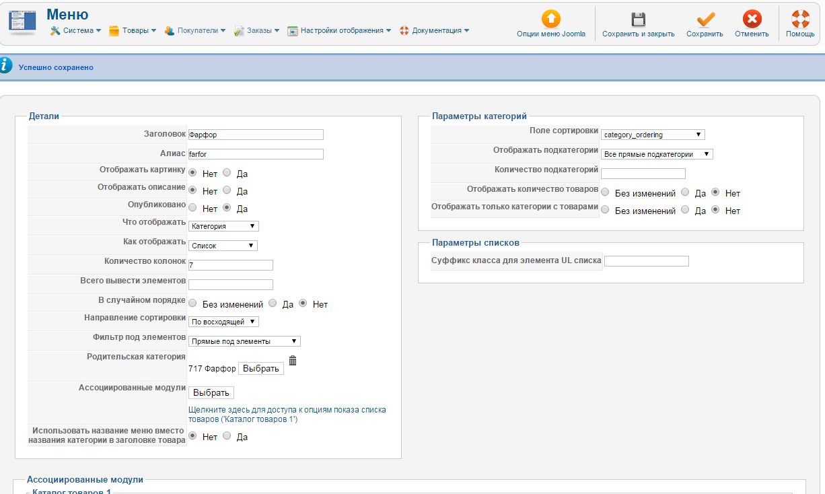Screen dimensions: 825x494
Task: Open the 'Настройки отображения' menu
Action: (339, 30)
